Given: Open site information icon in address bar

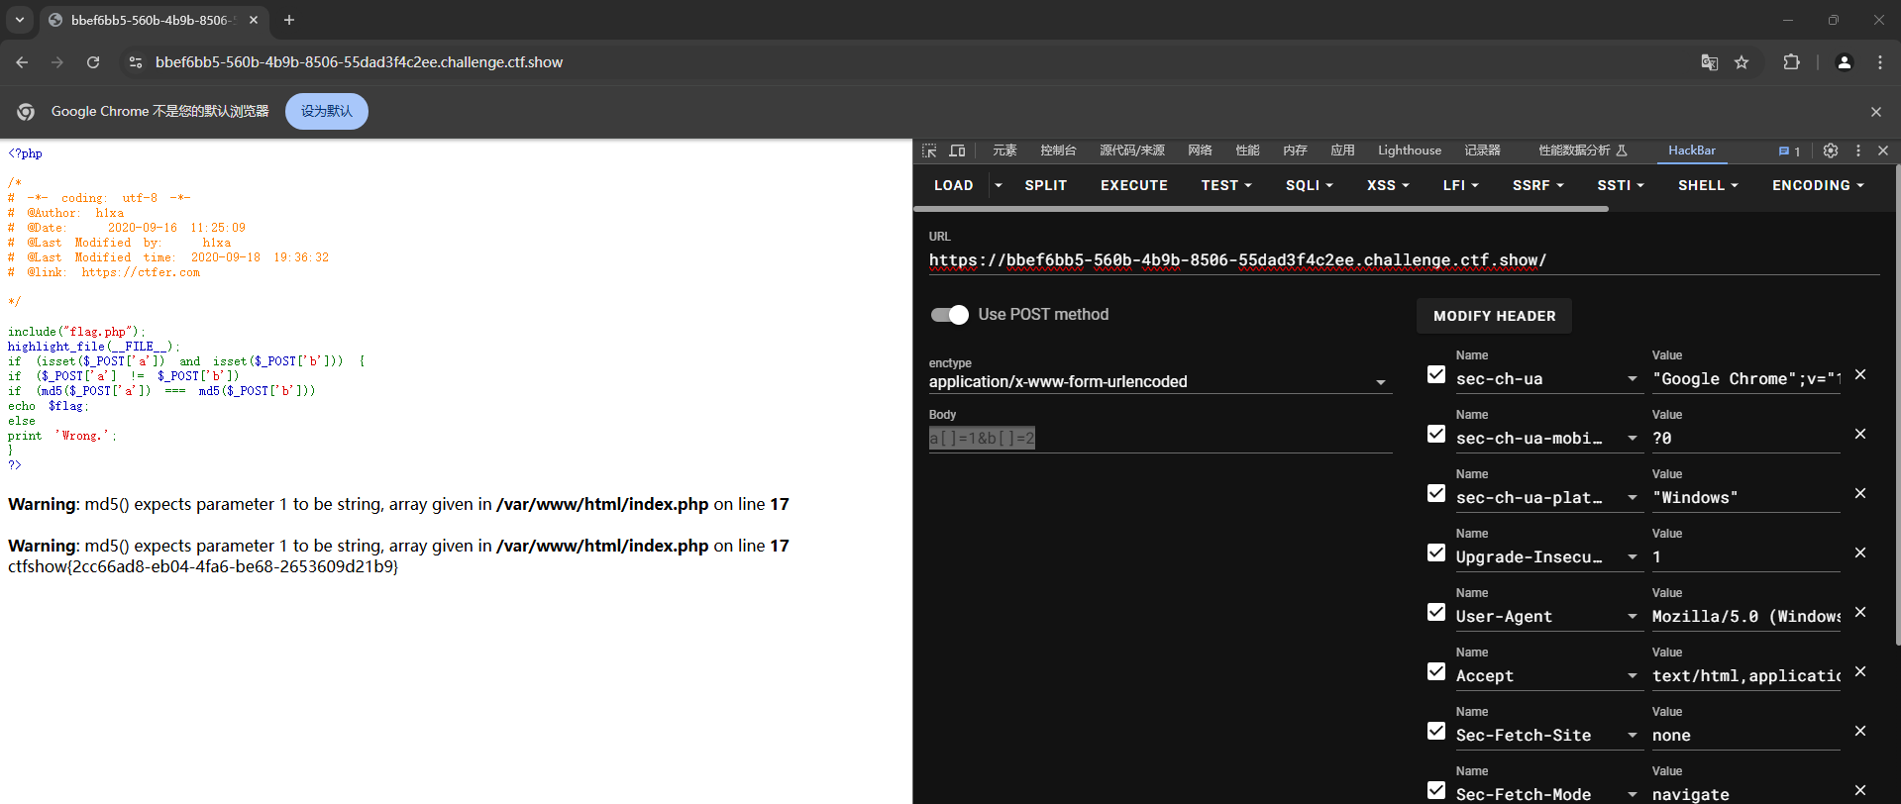Looking at the screenshot, I should pyautogui.click(x=136, y=62).
